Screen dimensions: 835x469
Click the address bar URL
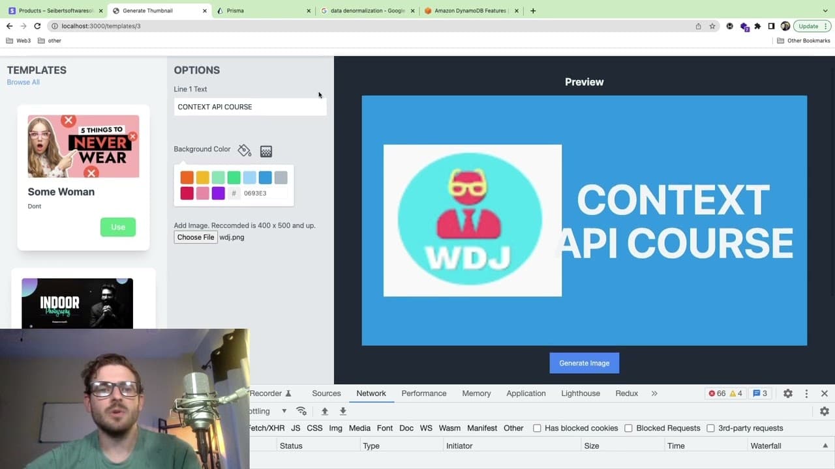pyautogui.click(x=101, y=26)
